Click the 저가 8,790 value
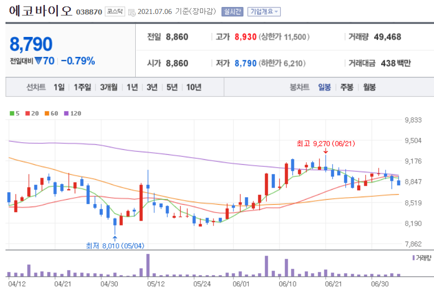This screenshot has height=291, width=434. coord(245,63)
